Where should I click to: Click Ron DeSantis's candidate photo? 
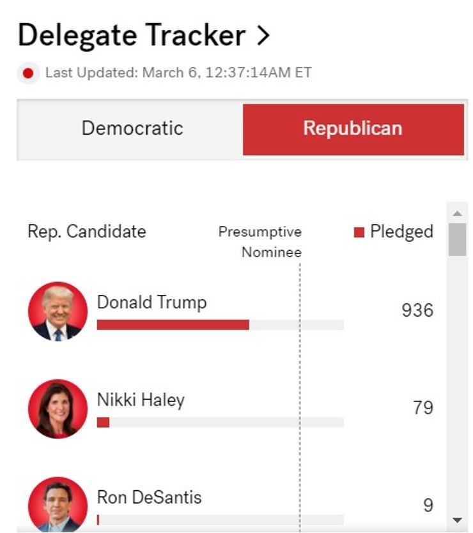(58, 504)
